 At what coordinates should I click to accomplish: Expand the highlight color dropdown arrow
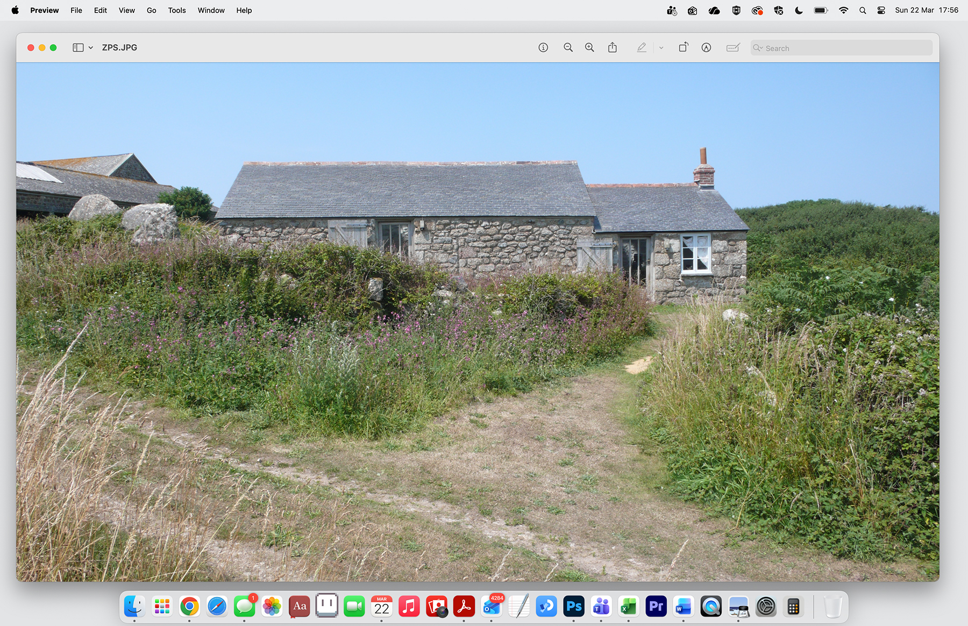pos(661,47)
